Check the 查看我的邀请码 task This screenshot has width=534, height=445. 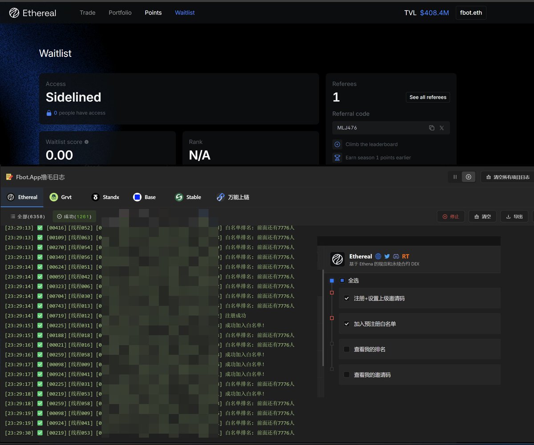click(x=347, y=375)
